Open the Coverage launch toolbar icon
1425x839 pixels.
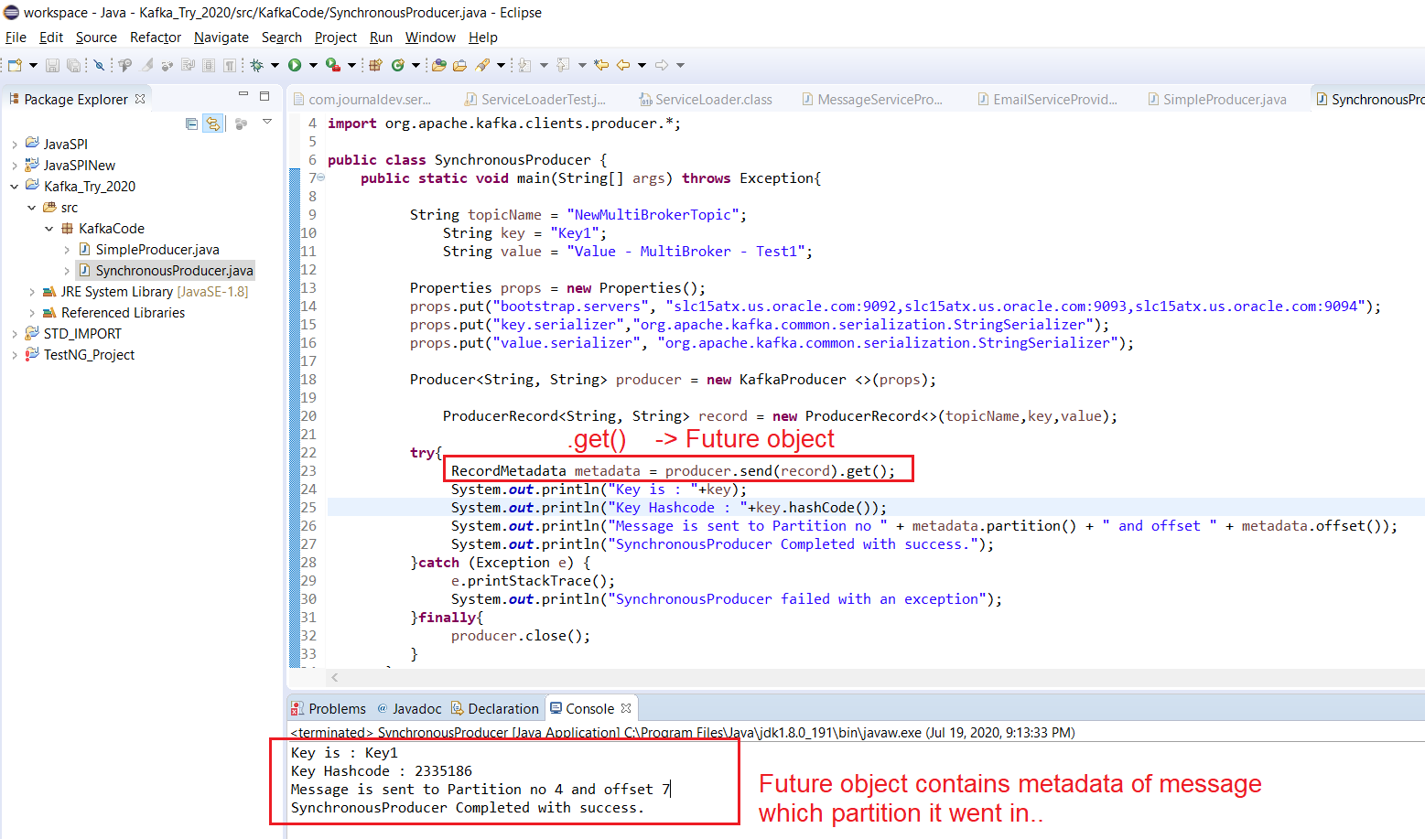(333, 65)
